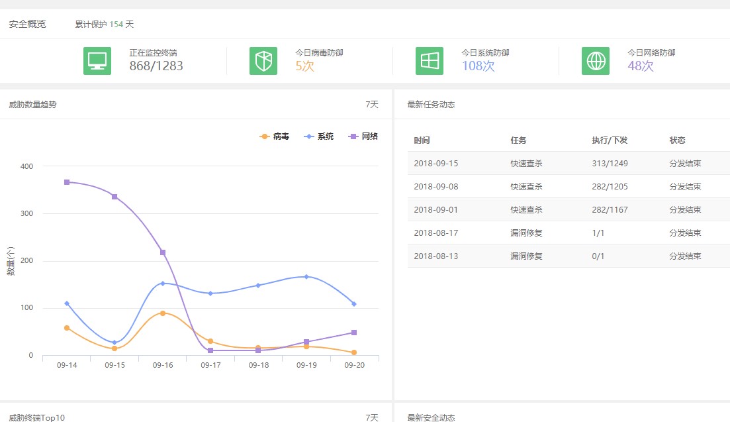730x422 pixels.
Task: Click the green globe network defense icon
Action: 596,60
